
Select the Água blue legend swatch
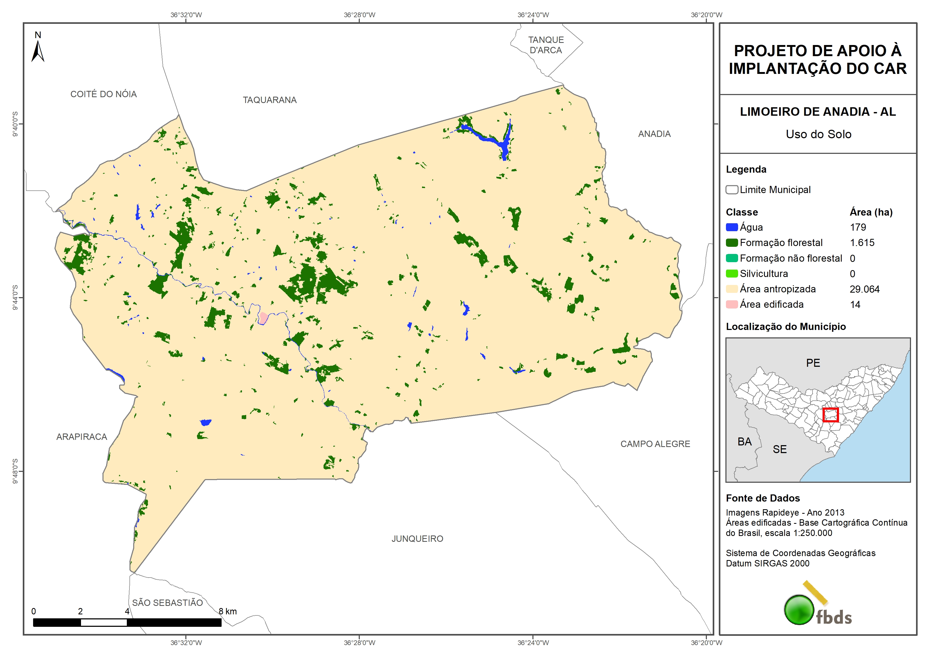731,227
